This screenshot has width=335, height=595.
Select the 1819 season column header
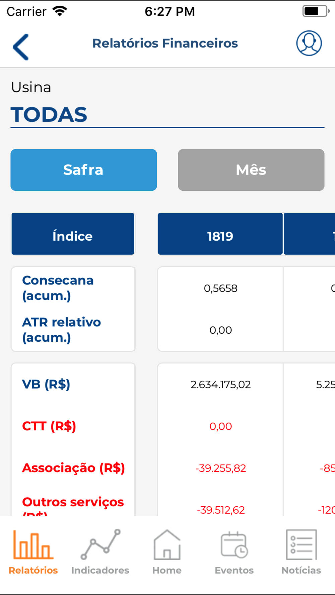(220, 234)
